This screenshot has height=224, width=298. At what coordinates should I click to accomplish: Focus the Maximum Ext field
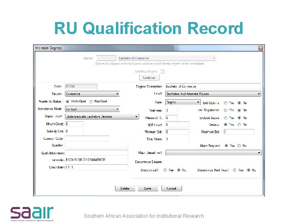(239, 132)
